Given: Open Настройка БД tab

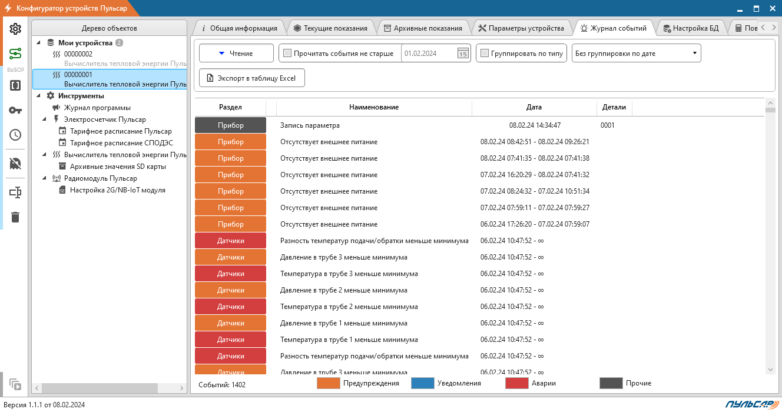Looking at the screenshot, I should click(690, 28).
